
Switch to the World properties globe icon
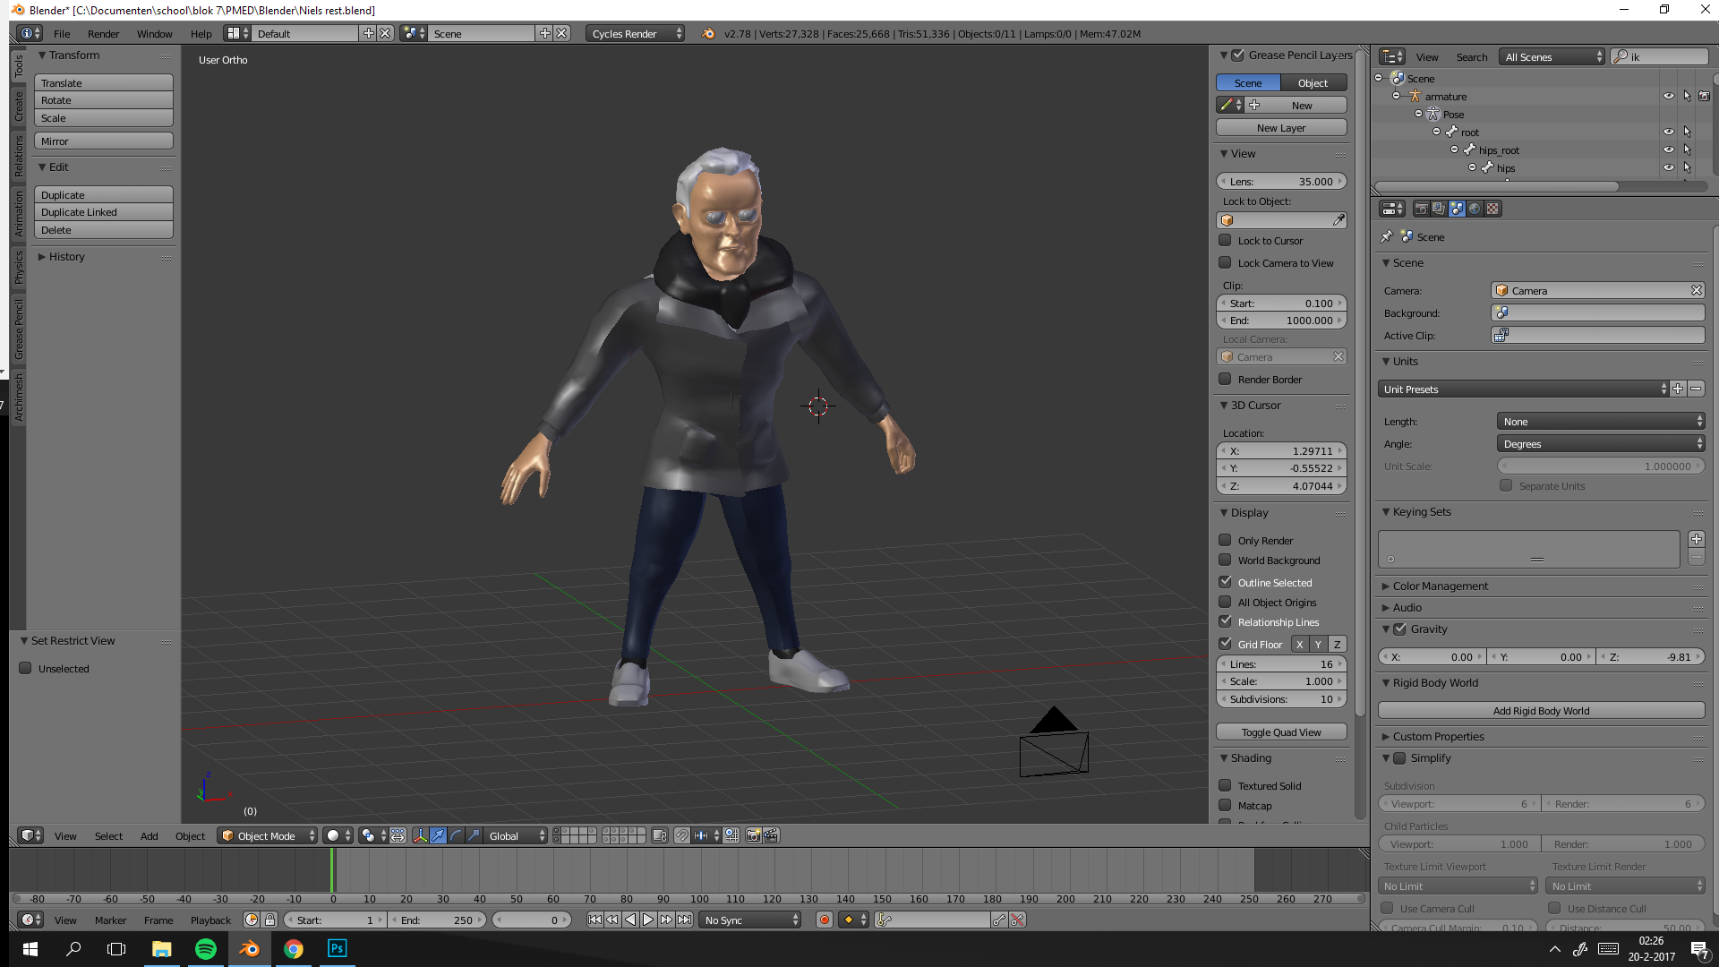pos(1475,209)
